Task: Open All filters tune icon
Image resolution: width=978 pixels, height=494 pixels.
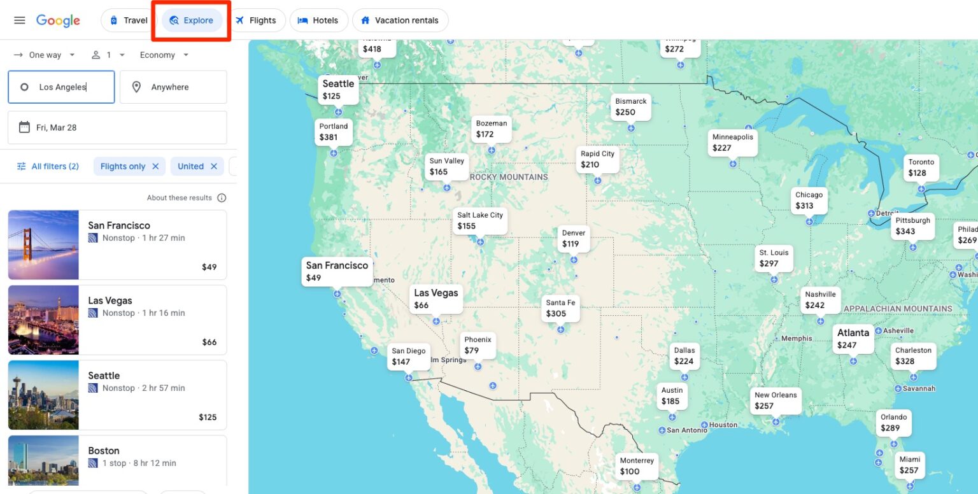Action: click(x=22, y=166)
